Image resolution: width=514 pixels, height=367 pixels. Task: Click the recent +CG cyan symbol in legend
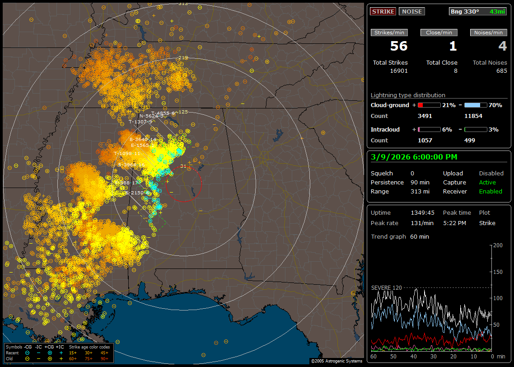pyautogui.click(x=50, y=353)
